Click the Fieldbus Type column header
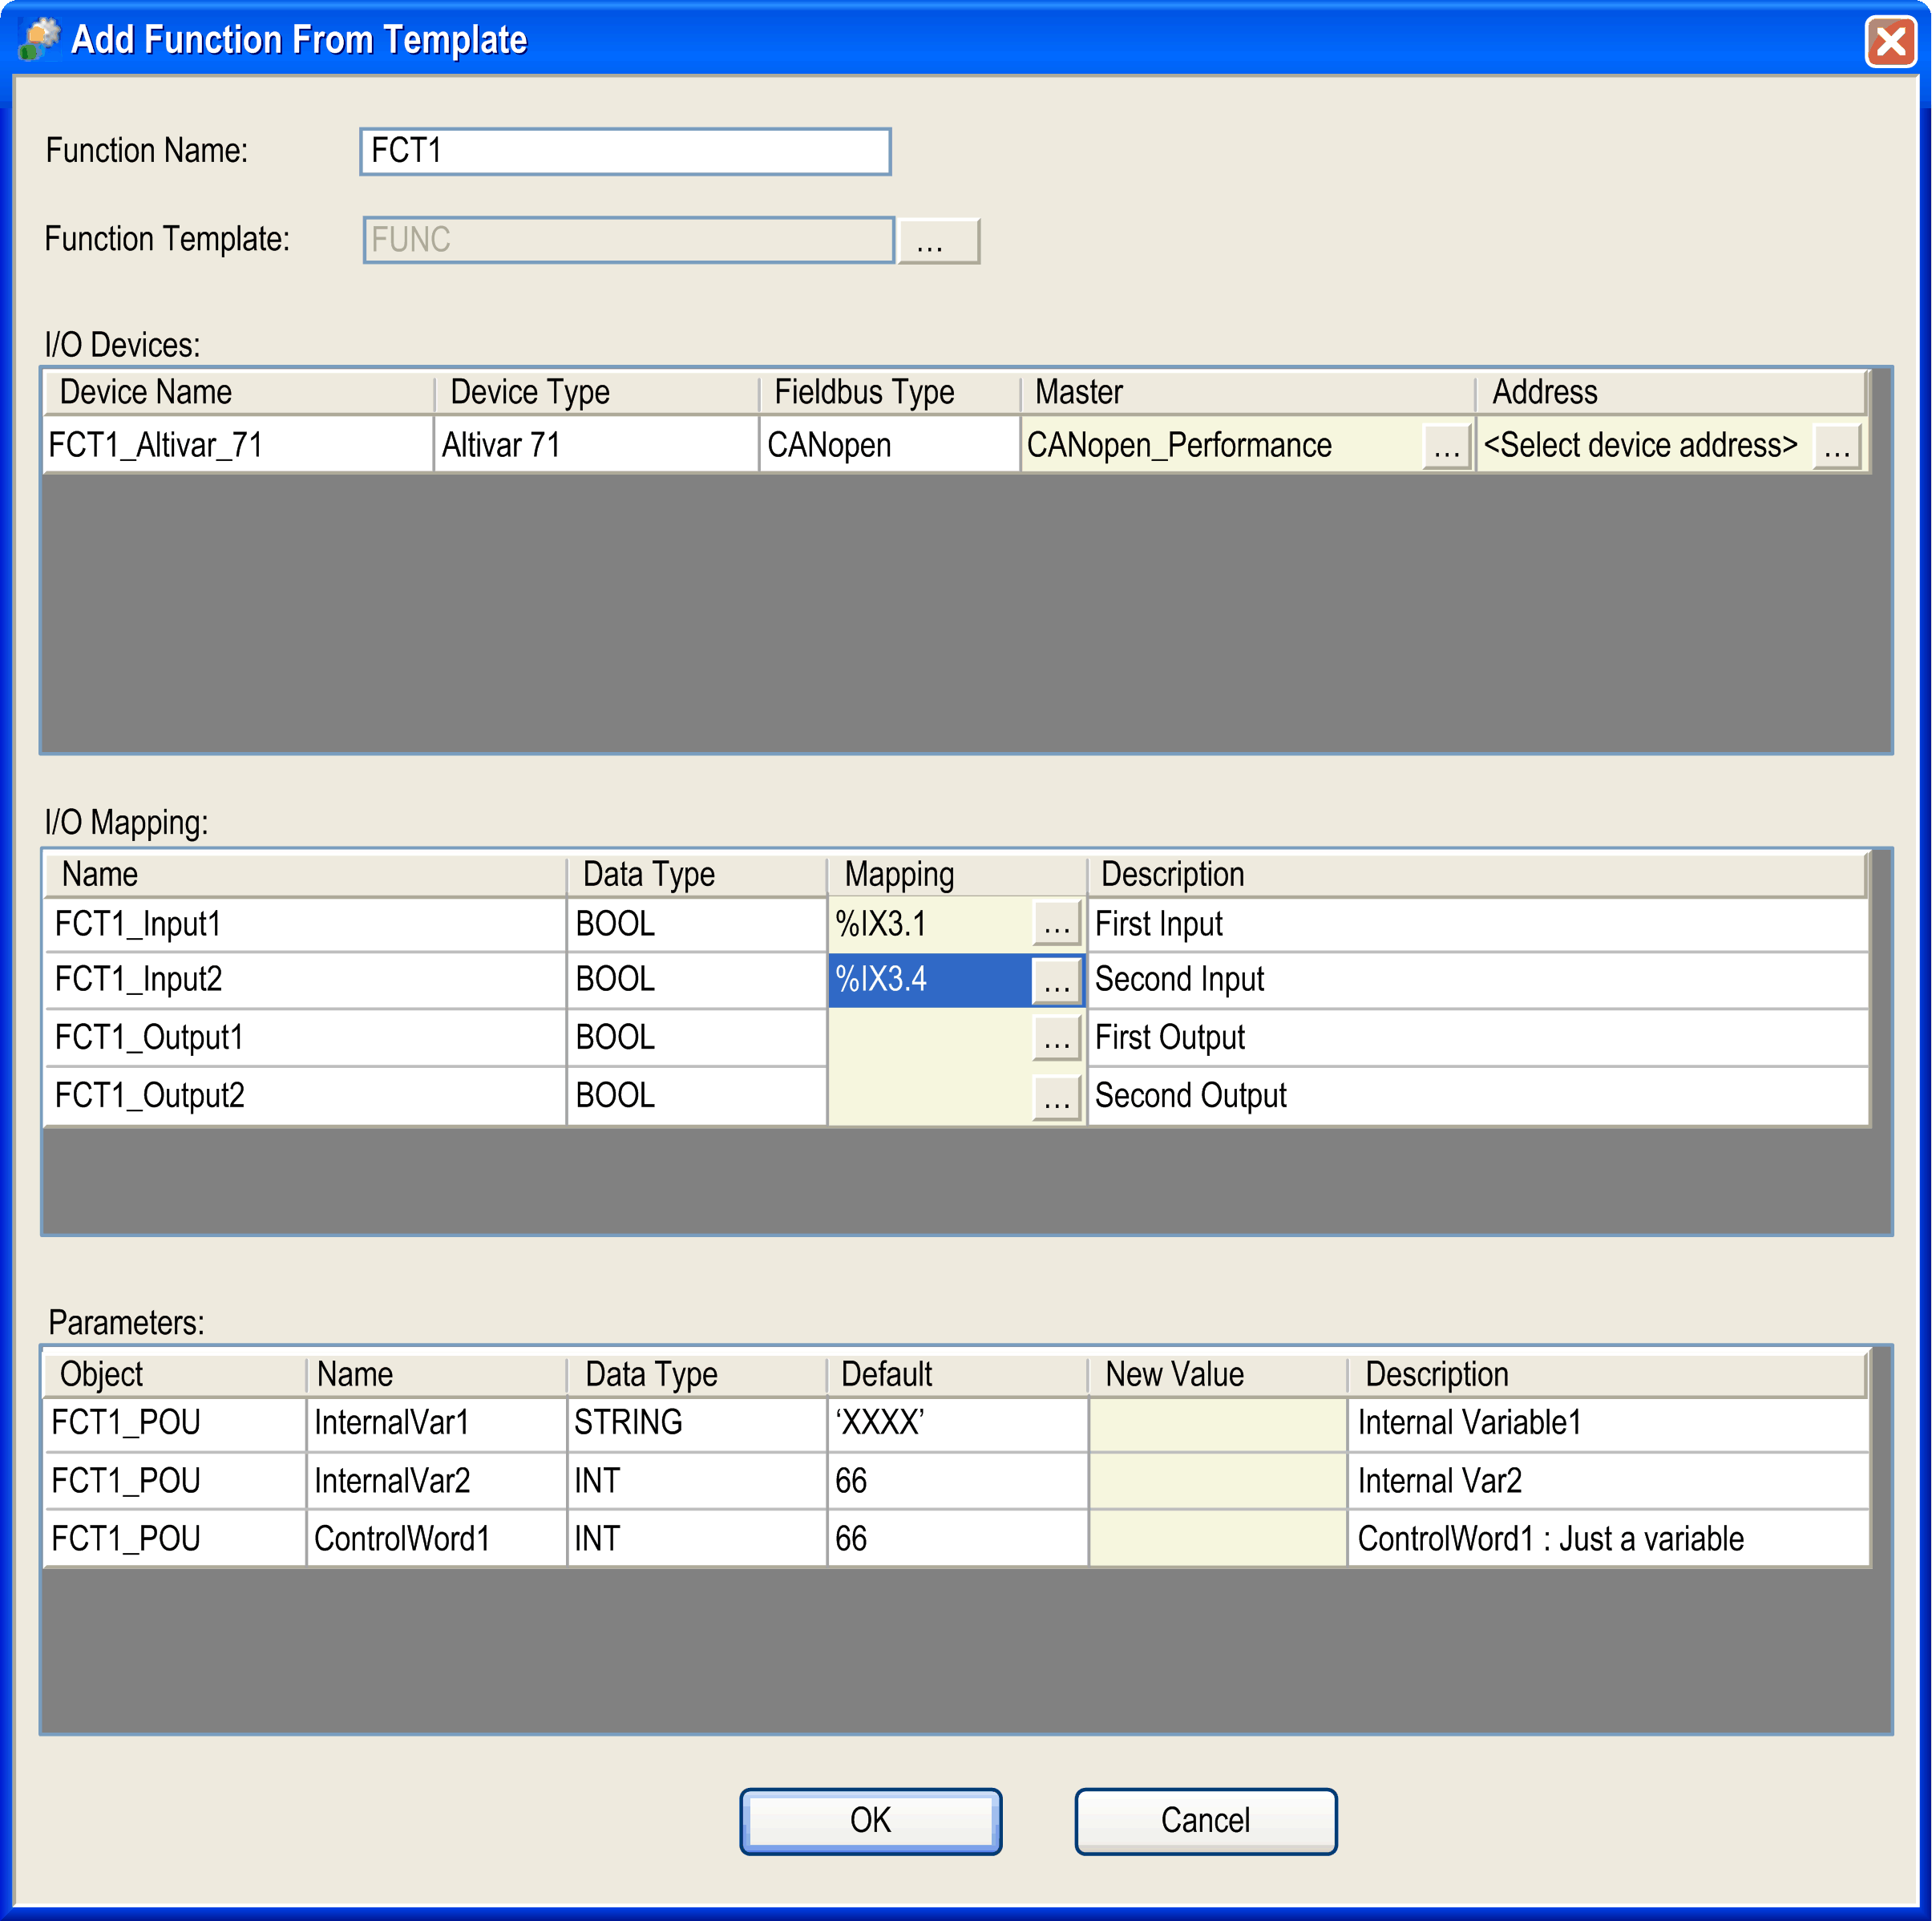 click(x=890, y=392)
